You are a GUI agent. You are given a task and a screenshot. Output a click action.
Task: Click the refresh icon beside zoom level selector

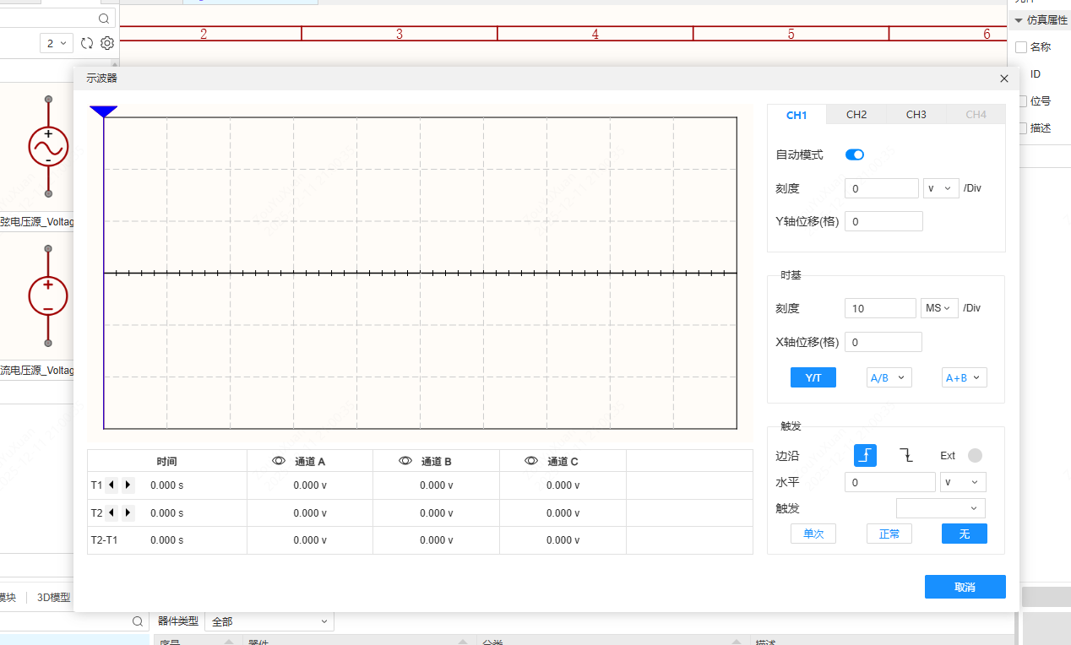pos(86,43)
